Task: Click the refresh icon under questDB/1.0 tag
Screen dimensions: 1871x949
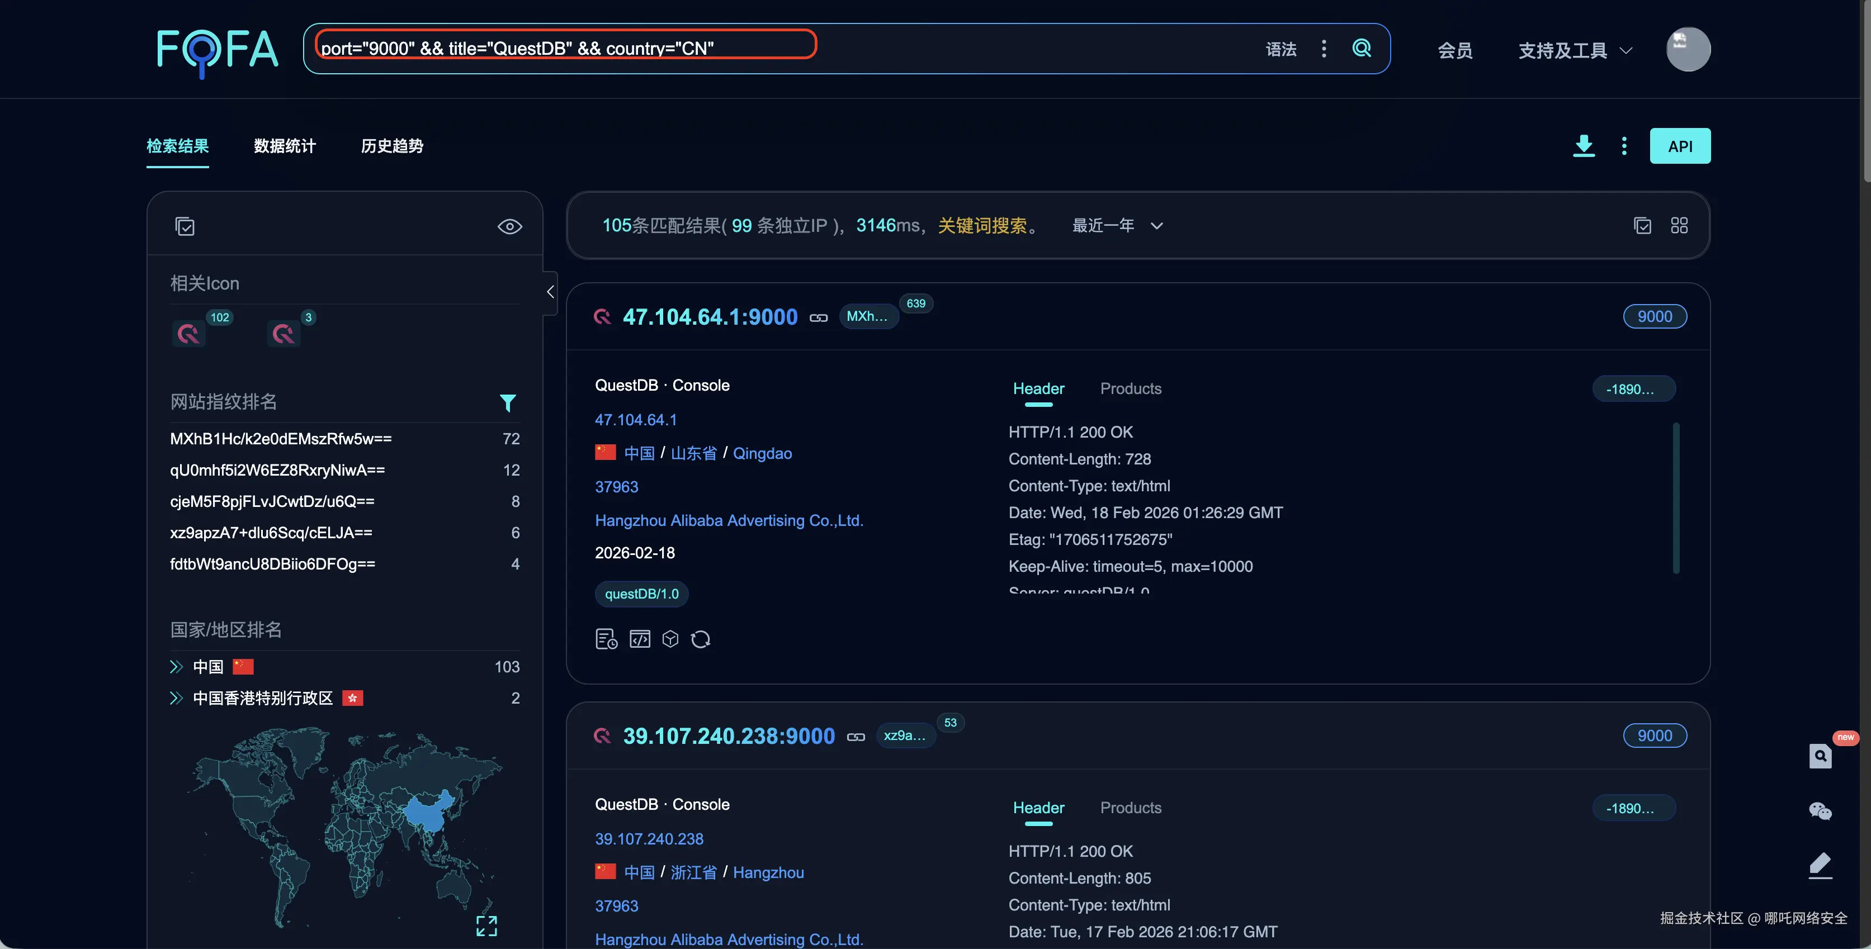Action: pos(700,639)
